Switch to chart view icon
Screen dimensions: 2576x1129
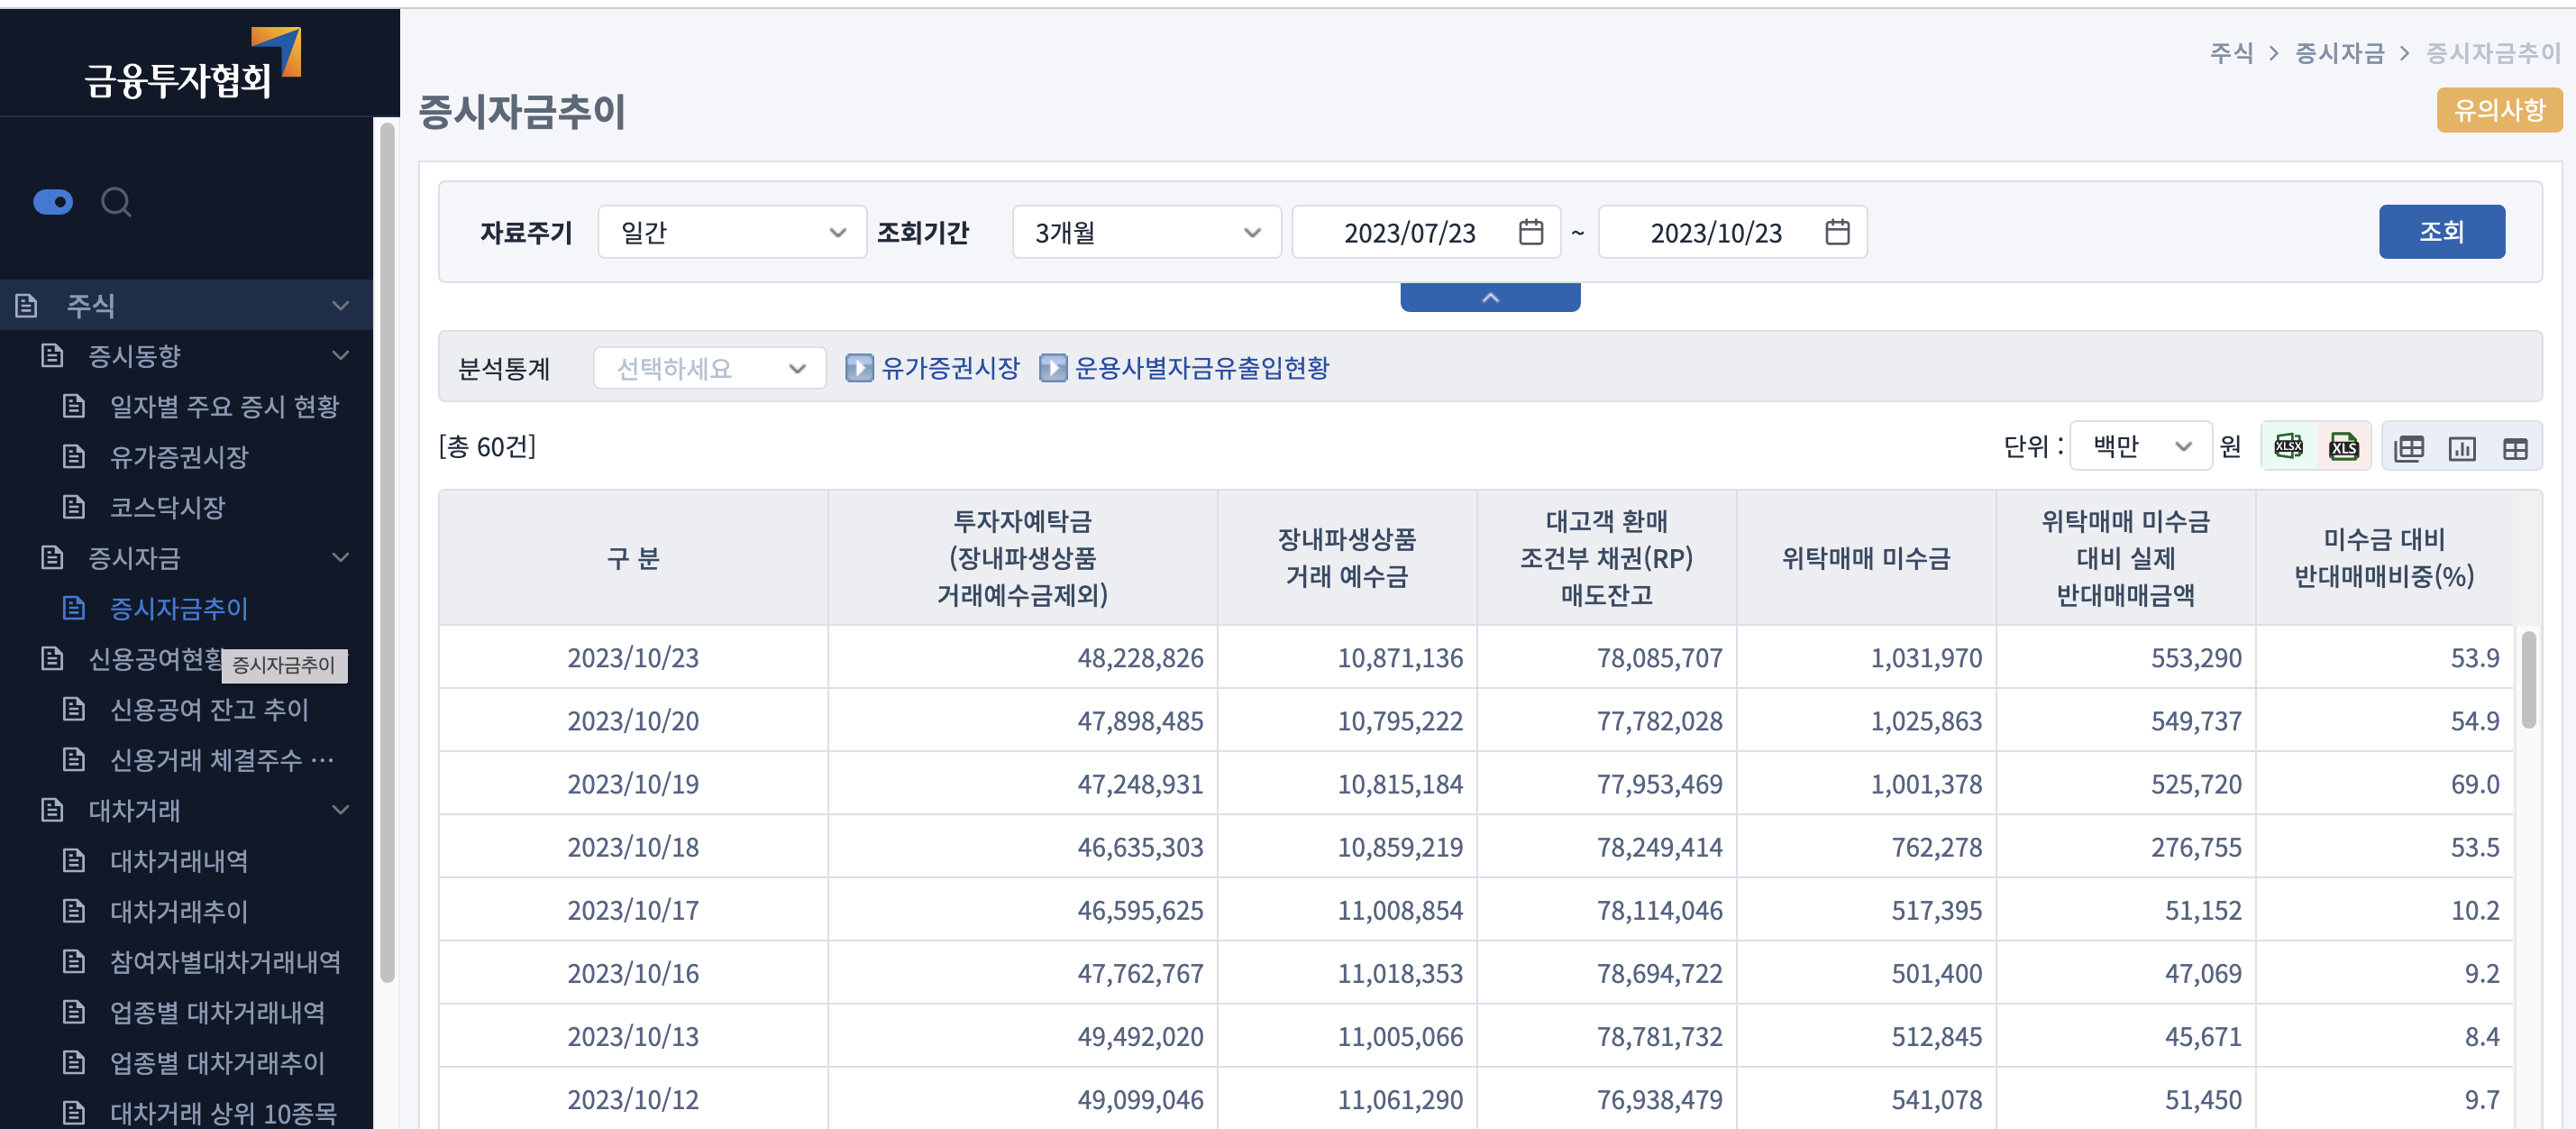pyautogui.click(x=2461, y=447)
